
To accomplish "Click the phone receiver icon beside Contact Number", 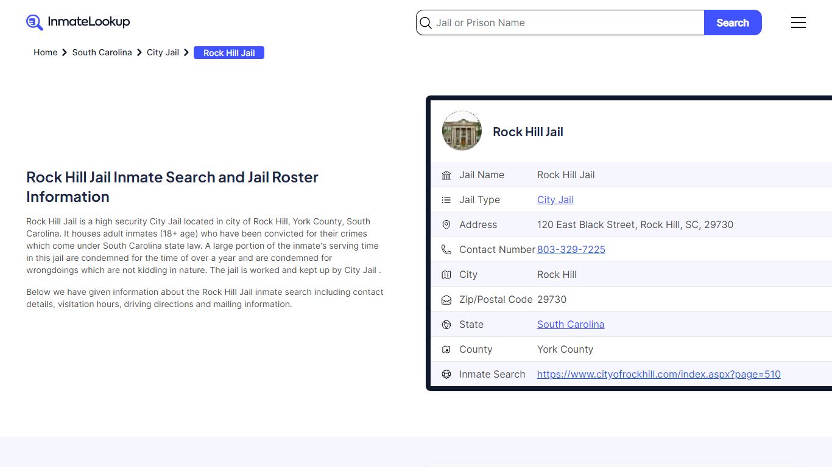I will 446,249.
